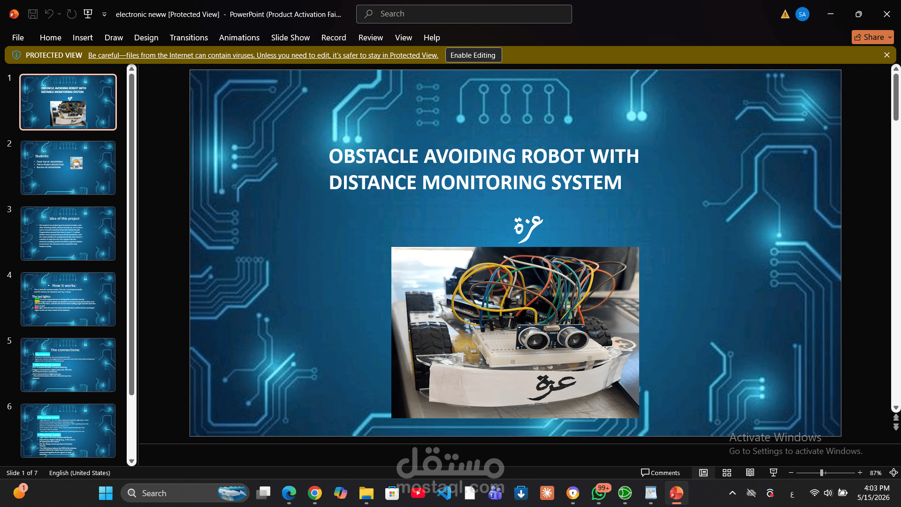Image resolution: width=901 pixels, height=507 pixels.
Task: Click the Undo arrow icon
Action: 49,14
